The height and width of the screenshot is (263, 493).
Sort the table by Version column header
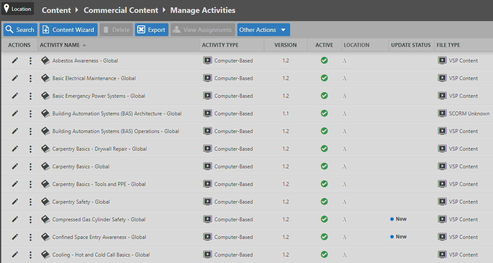coord(285,45)
